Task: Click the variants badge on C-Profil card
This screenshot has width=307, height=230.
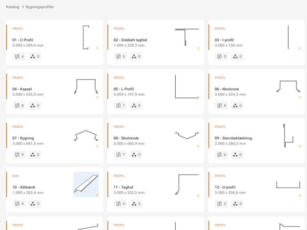Action: [x=35, y=56]
